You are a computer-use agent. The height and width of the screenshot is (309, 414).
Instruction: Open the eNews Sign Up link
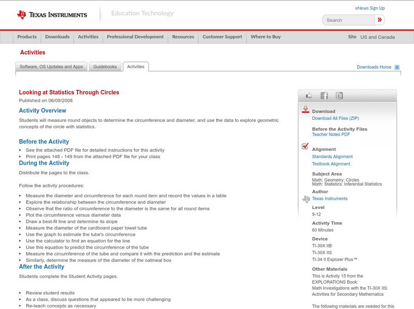[x=370, y=8]
